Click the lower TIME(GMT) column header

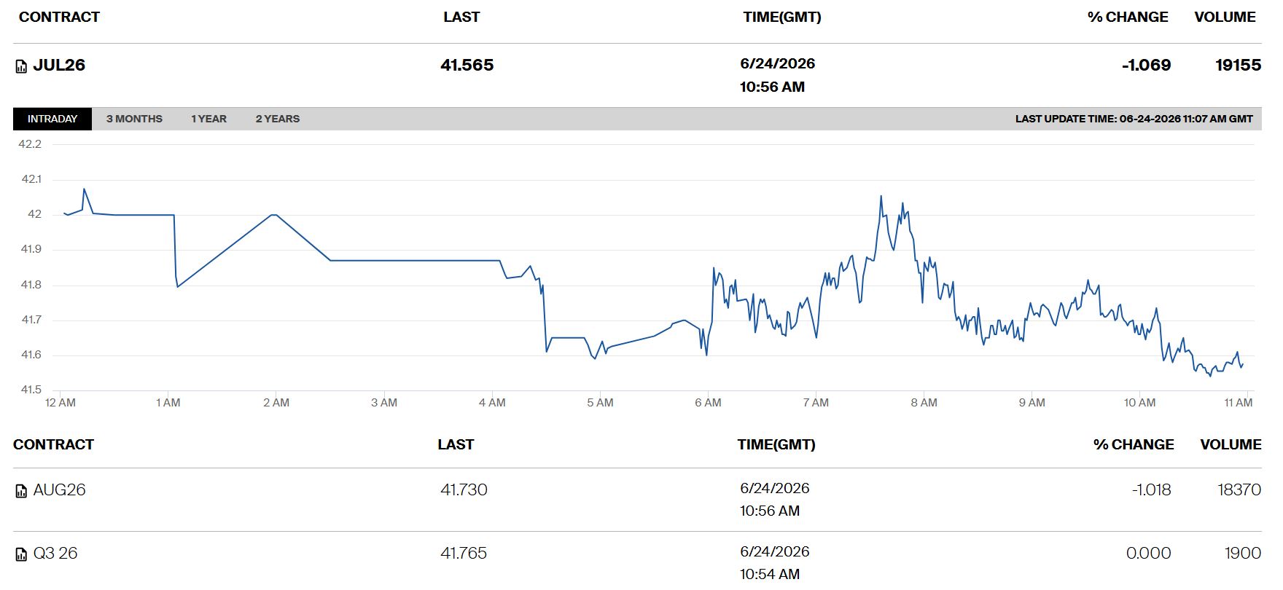click(776, 444)
